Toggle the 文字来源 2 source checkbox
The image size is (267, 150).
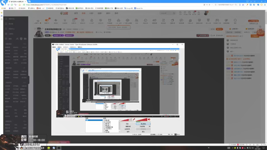point(104,129)
